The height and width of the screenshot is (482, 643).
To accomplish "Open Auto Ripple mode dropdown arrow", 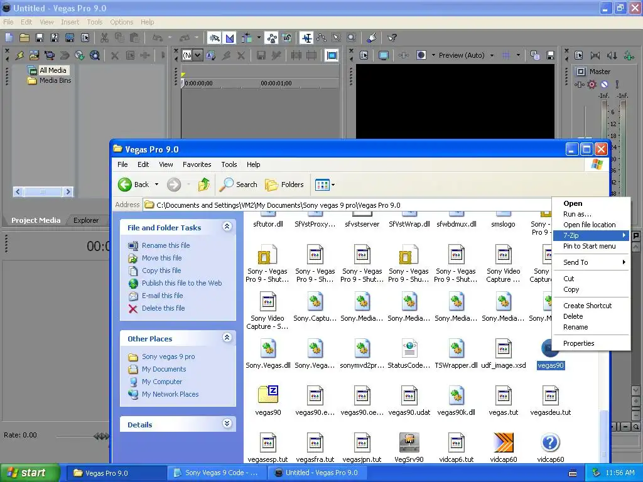I will pos(259,38).
